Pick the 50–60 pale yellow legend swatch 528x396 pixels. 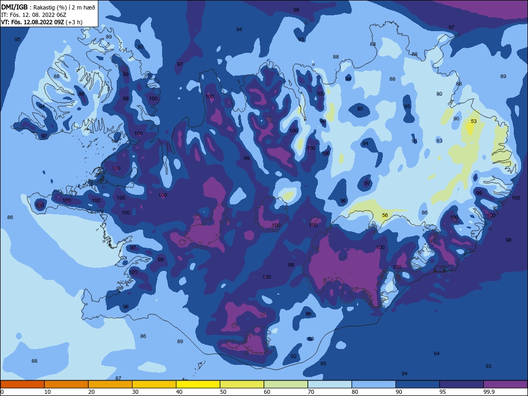click(242, 384)
